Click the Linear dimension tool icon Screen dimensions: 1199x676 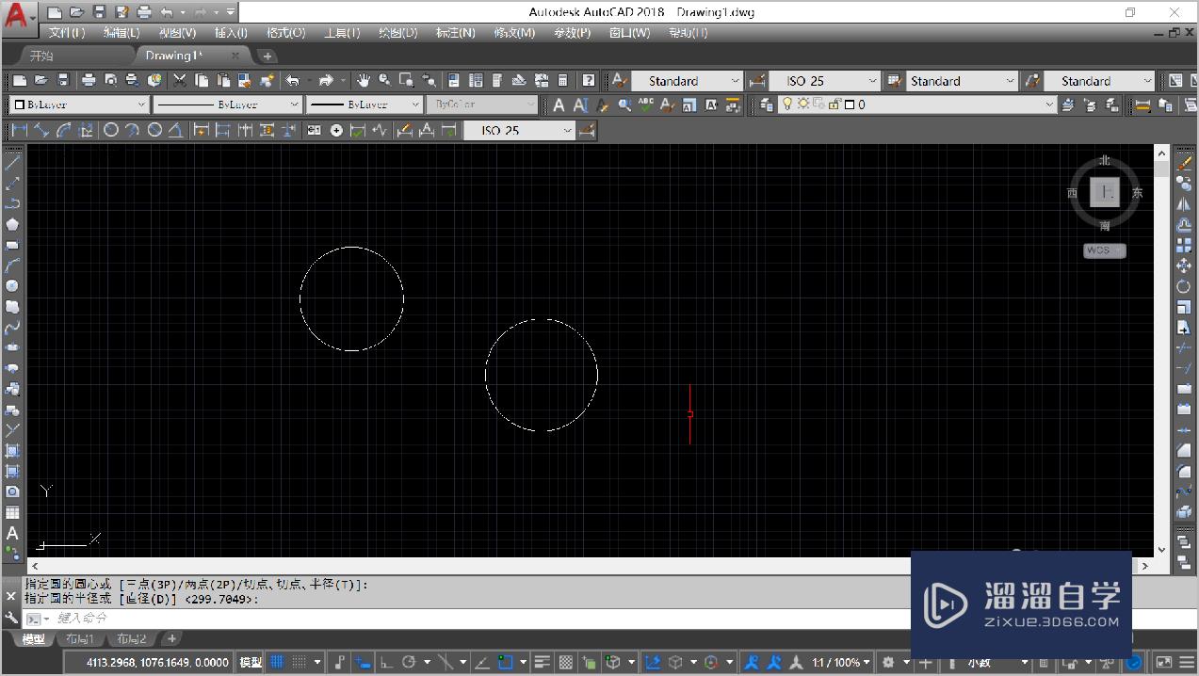[x=19, y=131]
